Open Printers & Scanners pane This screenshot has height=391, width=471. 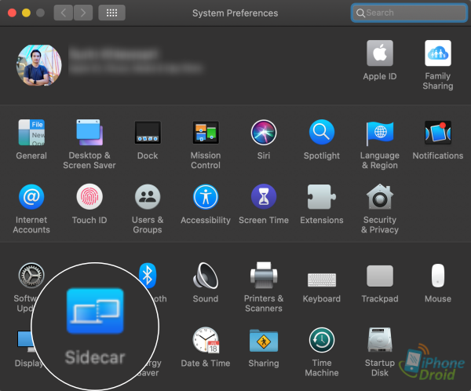(x=263, y=276)
